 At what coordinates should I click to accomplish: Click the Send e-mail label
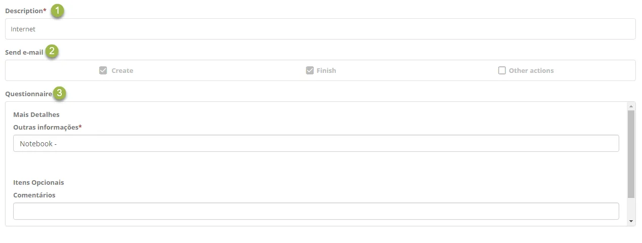tap(24, 52)
